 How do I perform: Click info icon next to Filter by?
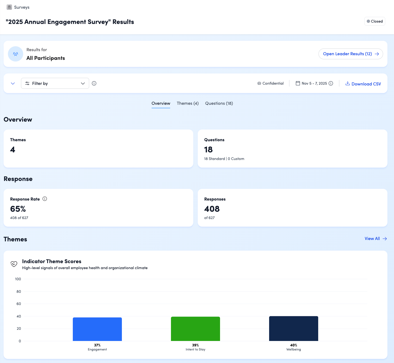click(94, 84)
